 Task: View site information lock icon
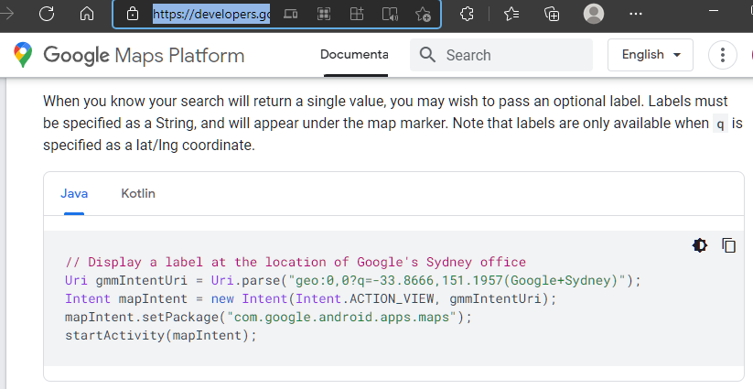point(133,14)
